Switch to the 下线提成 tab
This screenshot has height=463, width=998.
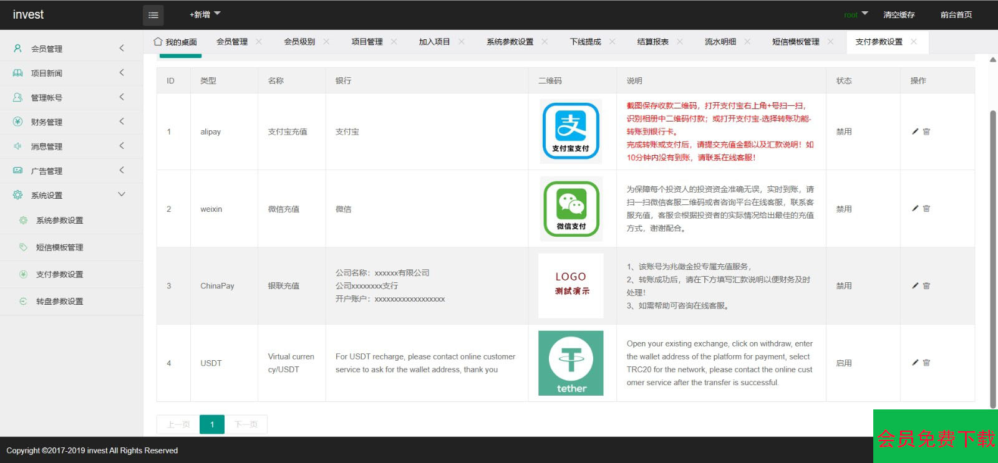pyautogui.click(x=585, y=42)
